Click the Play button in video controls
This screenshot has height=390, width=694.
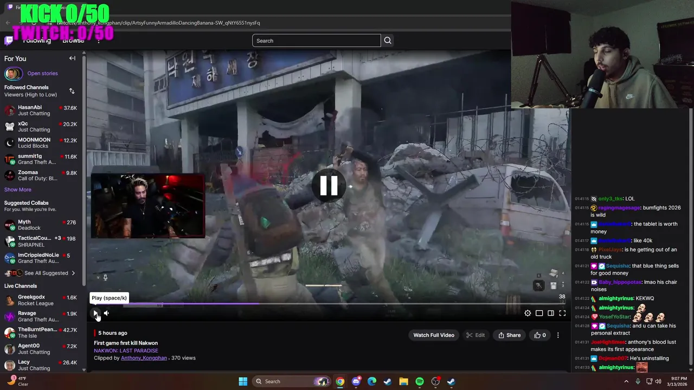95,313
